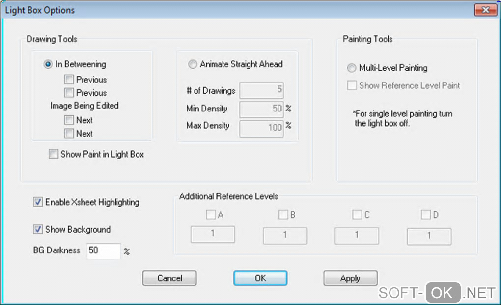Disable the Show Background checkbox

pyautogui.click(x=38, y=230)
